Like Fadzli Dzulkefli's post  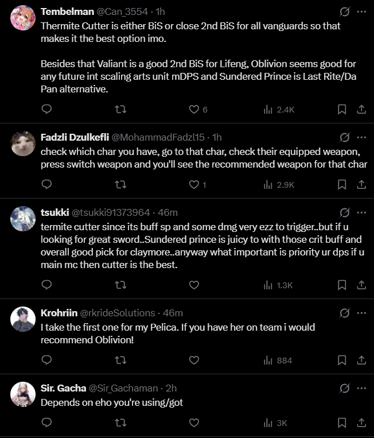point(194,184)
